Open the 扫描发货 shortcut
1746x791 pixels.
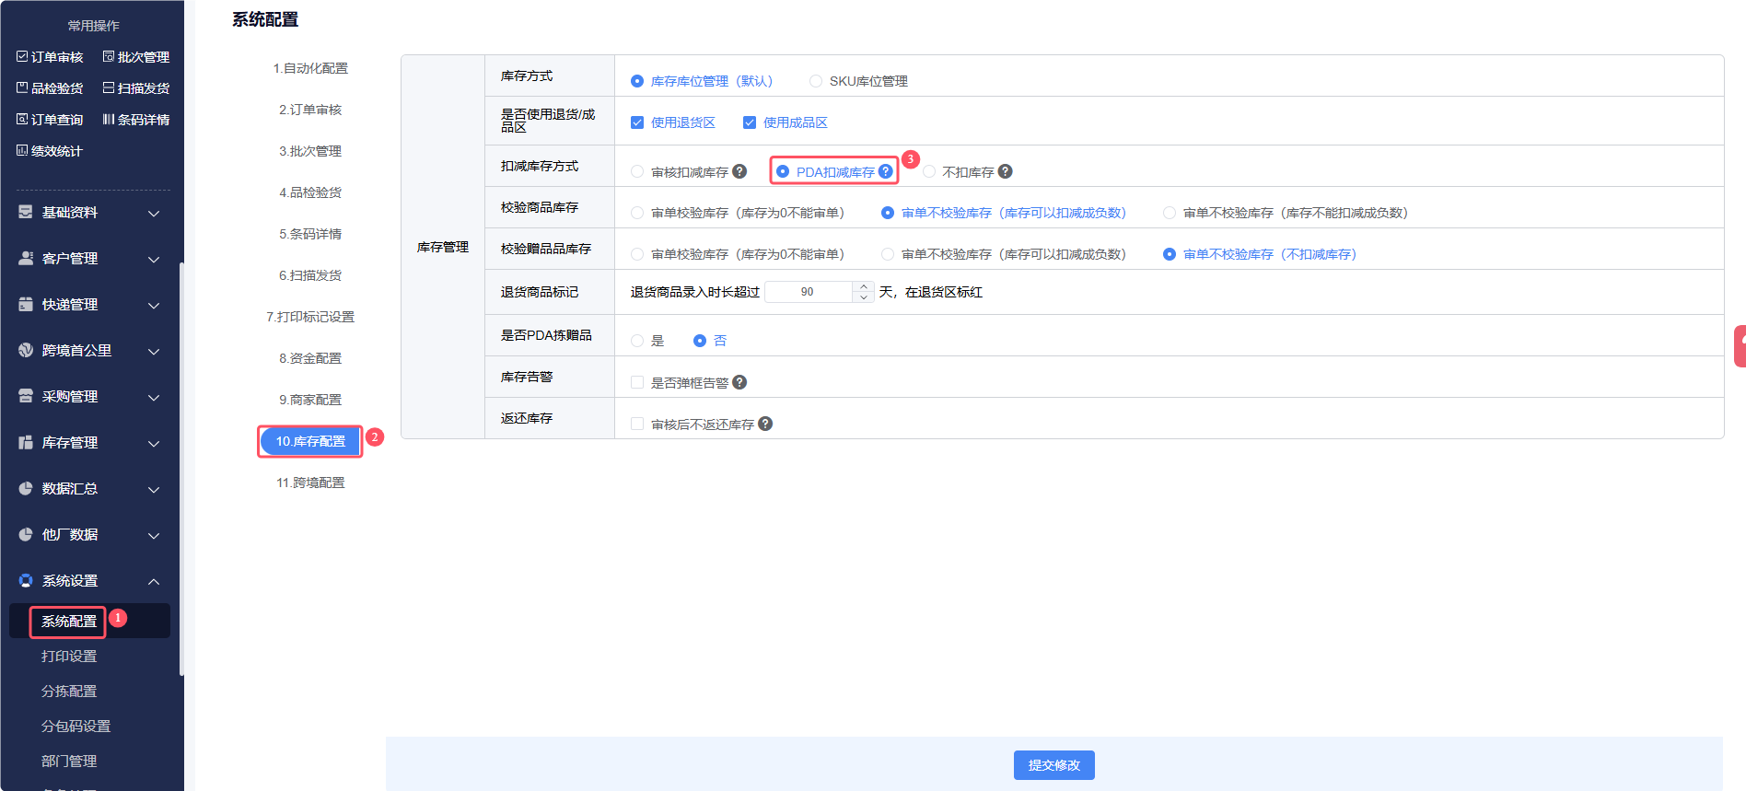pos(136,88)
